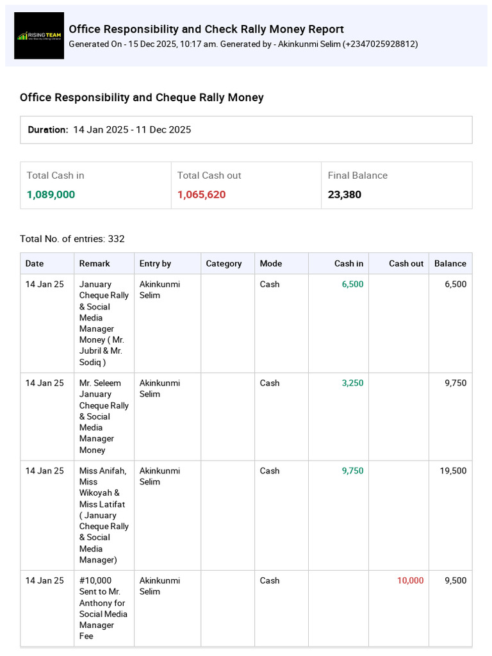This screenshot has width=492, height=656.
Task: Click the Rising Team logo
Action: coord(39,36)
